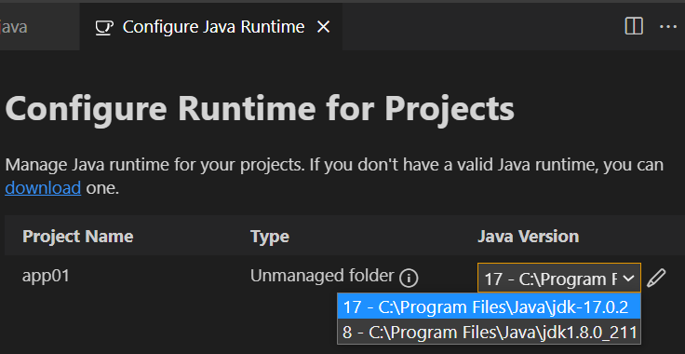Click the coffee cup icon on the tab
The height and width of the screenshot is (354, 685).
pyautogui.click(x=104, y=28)
